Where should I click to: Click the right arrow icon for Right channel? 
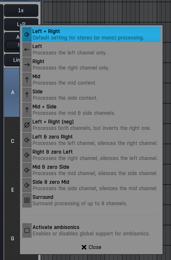pos(27,65)
